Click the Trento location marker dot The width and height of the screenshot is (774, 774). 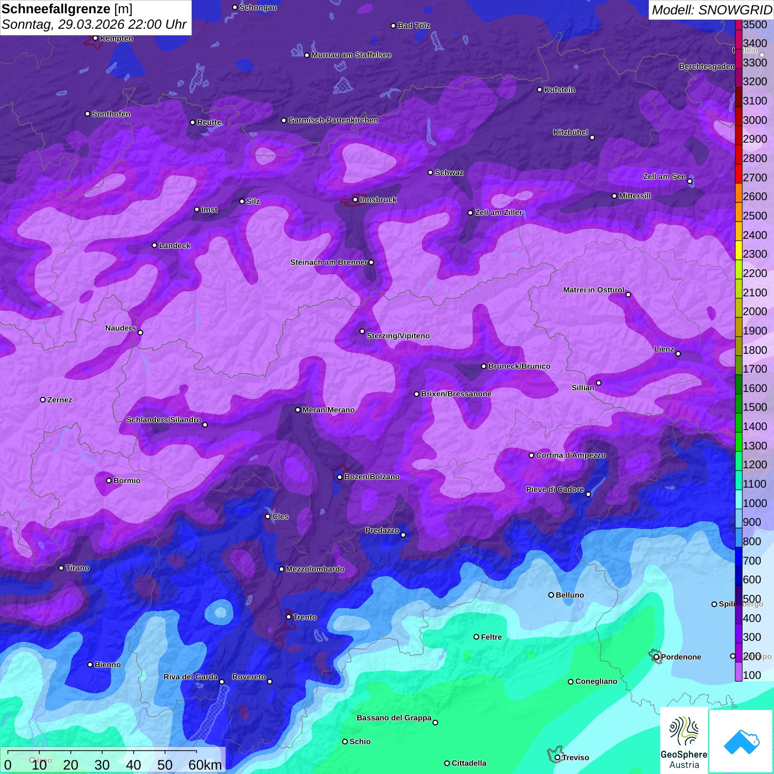coord(289,616)
